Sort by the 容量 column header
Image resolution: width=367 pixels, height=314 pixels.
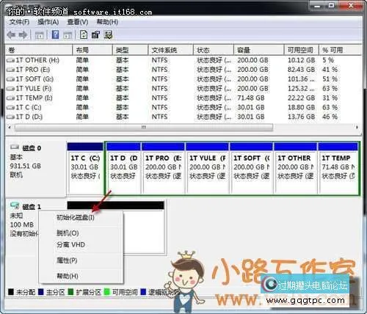(x=258, y=50)
